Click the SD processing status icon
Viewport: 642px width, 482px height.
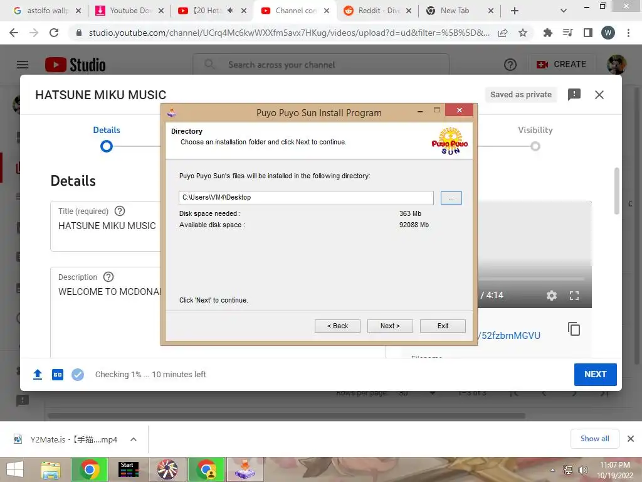(x=58, y=374)
